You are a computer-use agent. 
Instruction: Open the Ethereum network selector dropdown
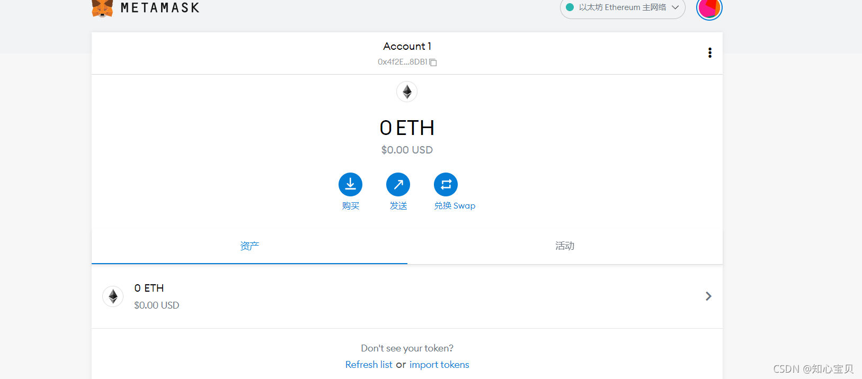point(623,8)
